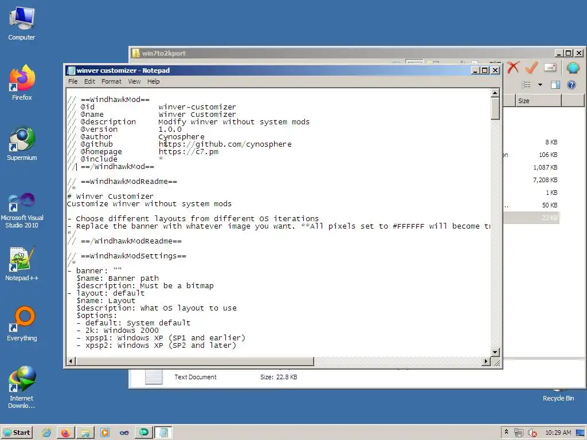
Task: Click the Notepad horizontal scroll left arrow
Action: (x=71, y=361)
